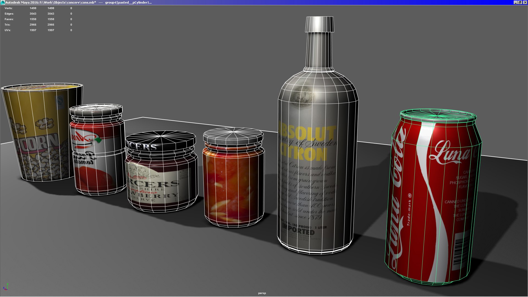528x297 pixels.
Task: Click the Edges: label in the HUD
Action: pyautogui.click(x=9, y=14)
